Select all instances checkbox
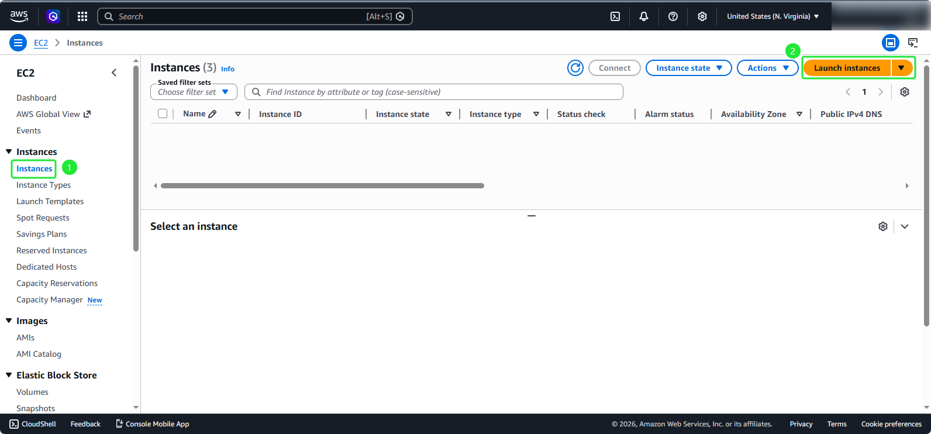931x434 pixels. pos(163,113)
